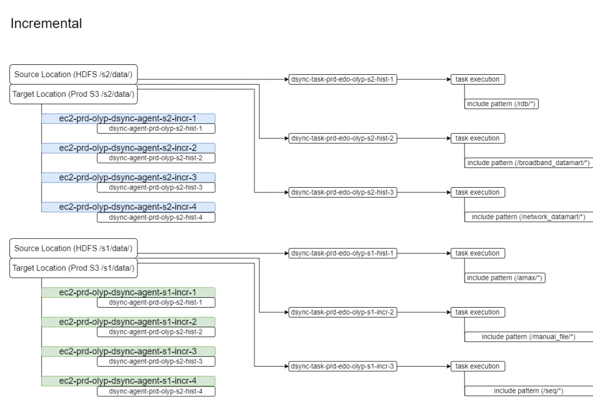Click the task execution box beside dsync-task-prd-edo-olyp-s1-incr-3
This screenshot has width=593, height=398.
478,366
